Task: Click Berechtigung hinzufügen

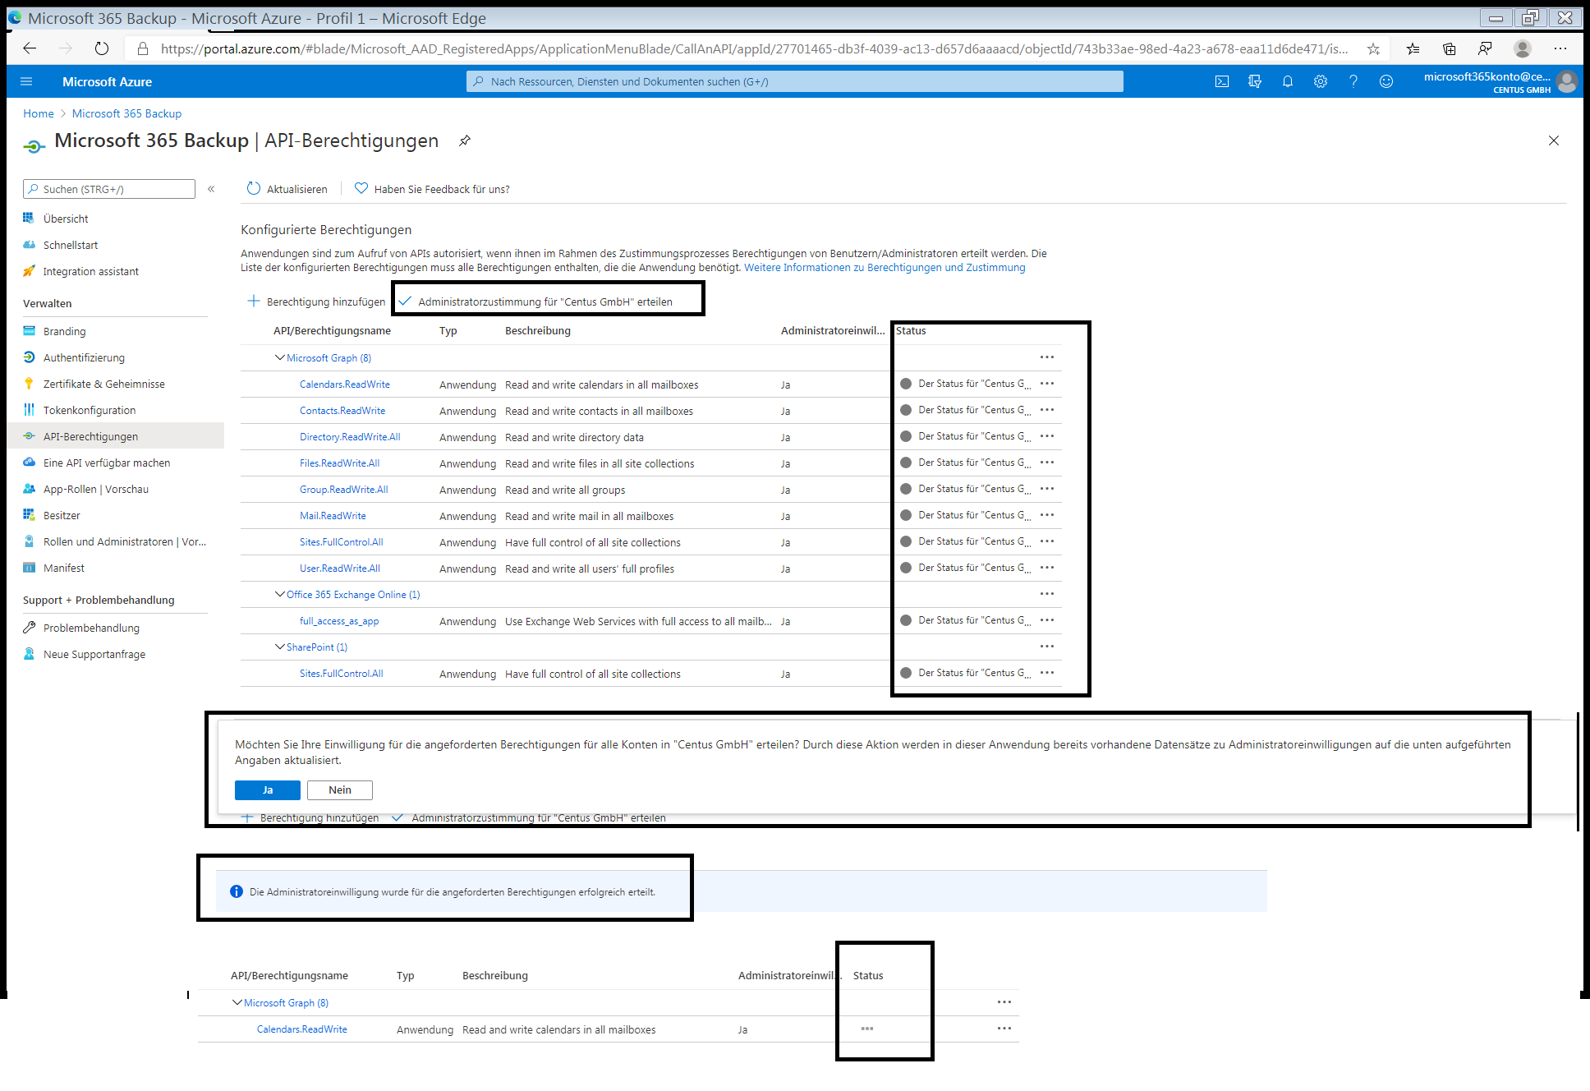Action: coord(317,302)
